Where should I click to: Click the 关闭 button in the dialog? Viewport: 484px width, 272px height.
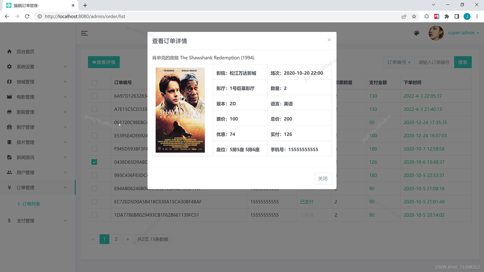323,179
